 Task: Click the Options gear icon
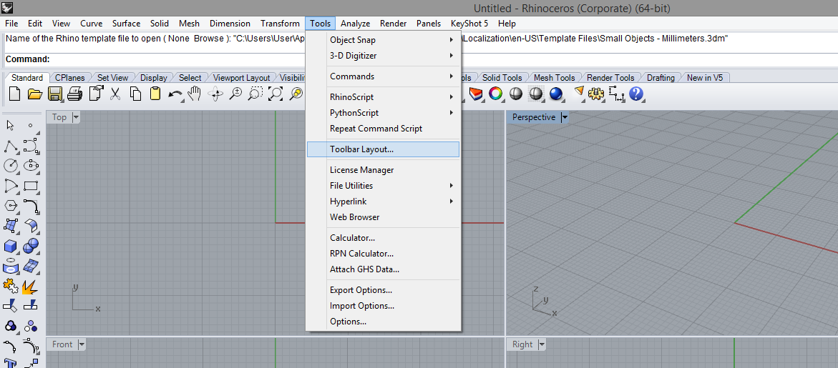tap(596, 94)
